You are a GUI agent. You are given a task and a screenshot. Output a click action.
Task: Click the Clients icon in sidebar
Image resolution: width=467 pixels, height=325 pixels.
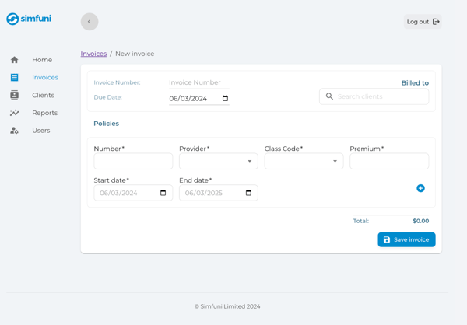click(x=14, y=95)
